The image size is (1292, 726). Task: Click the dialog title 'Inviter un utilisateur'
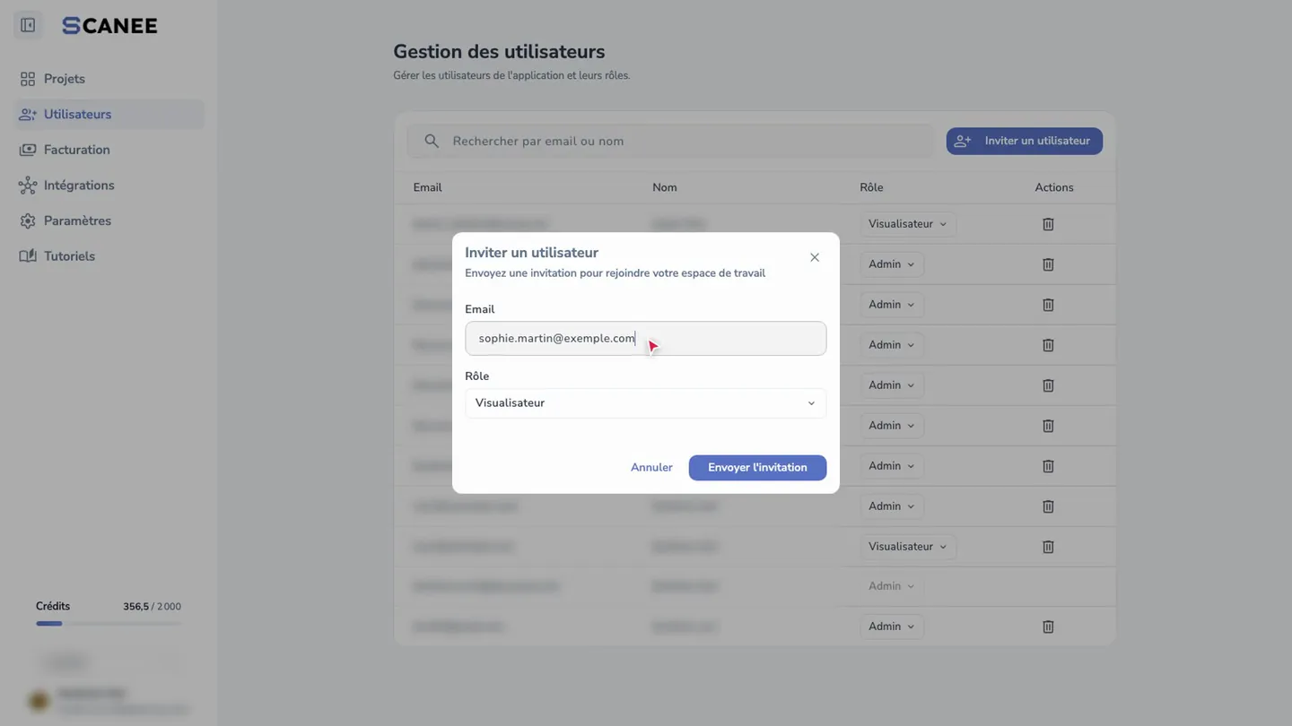[x=531, y=253]
